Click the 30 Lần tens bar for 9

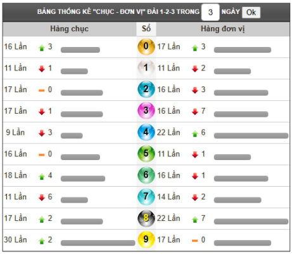[x=98, y=243]
